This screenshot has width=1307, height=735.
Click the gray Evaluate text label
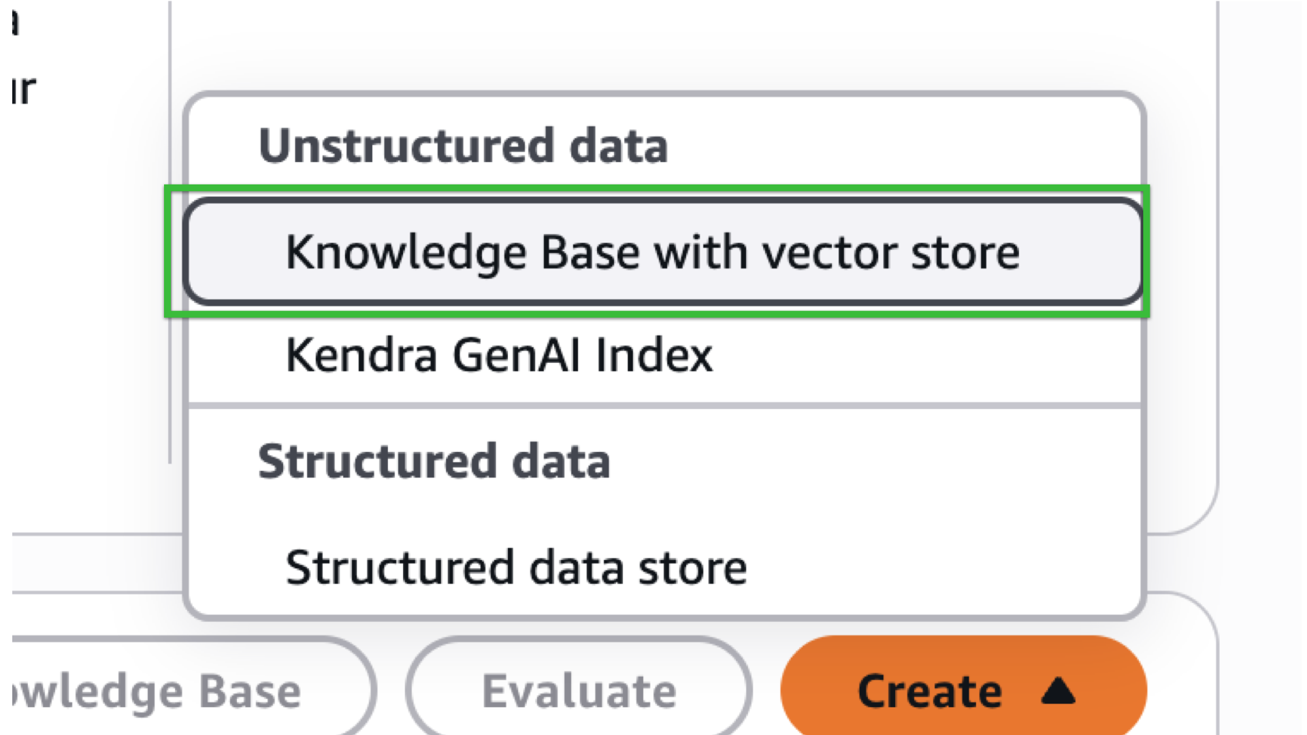pyautogui.click(x=579, y=691)
